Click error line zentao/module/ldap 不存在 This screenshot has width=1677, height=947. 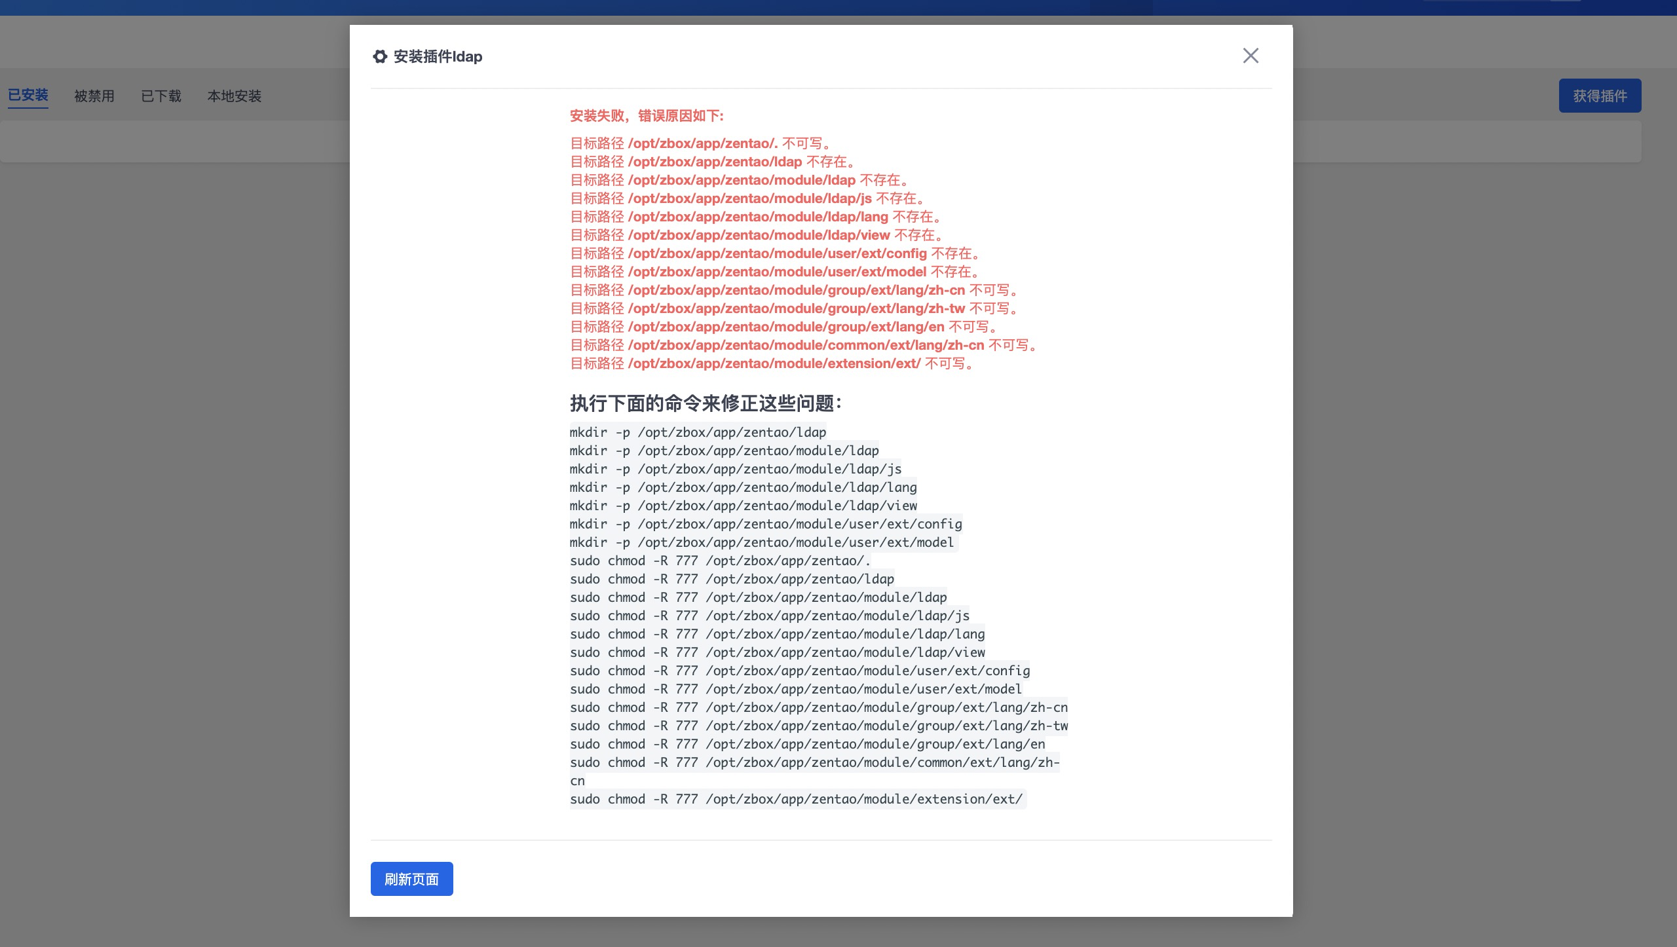click(x=740, y=180)
